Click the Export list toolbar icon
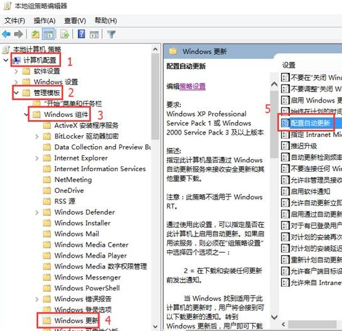The image size is (342, 331). (x=65, y=34)
